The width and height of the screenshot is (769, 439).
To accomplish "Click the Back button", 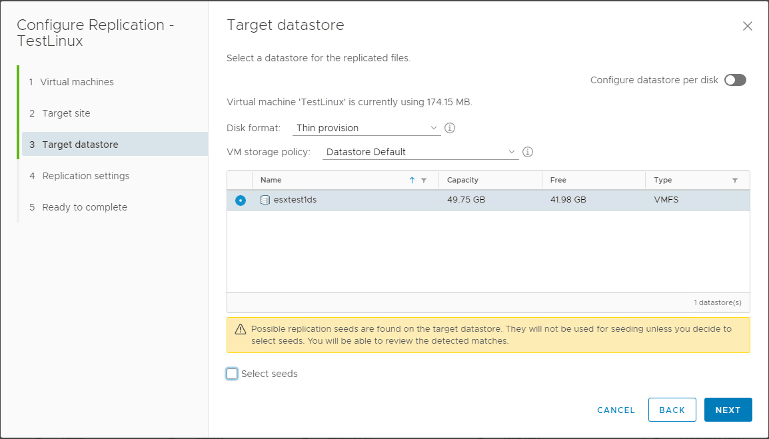I will pyautogui.click(x=672, y=410).
